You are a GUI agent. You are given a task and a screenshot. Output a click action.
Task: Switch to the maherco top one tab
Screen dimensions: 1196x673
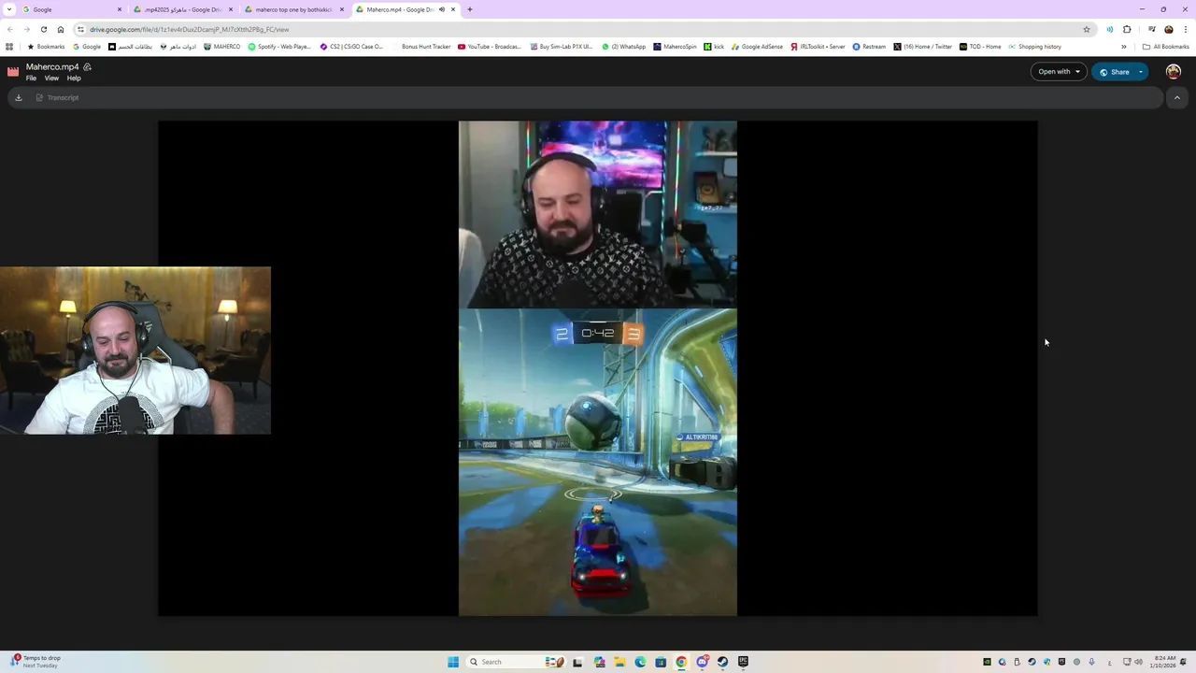click(x=294, y=9)
